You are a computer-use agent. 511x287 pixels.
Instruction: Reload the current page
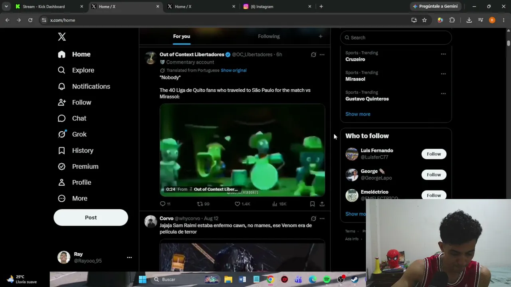coord(30,20)
